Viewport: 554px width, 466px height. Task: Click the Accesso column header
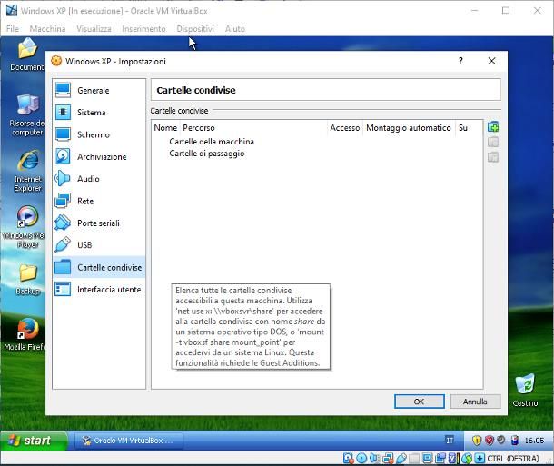pos(344,127)
